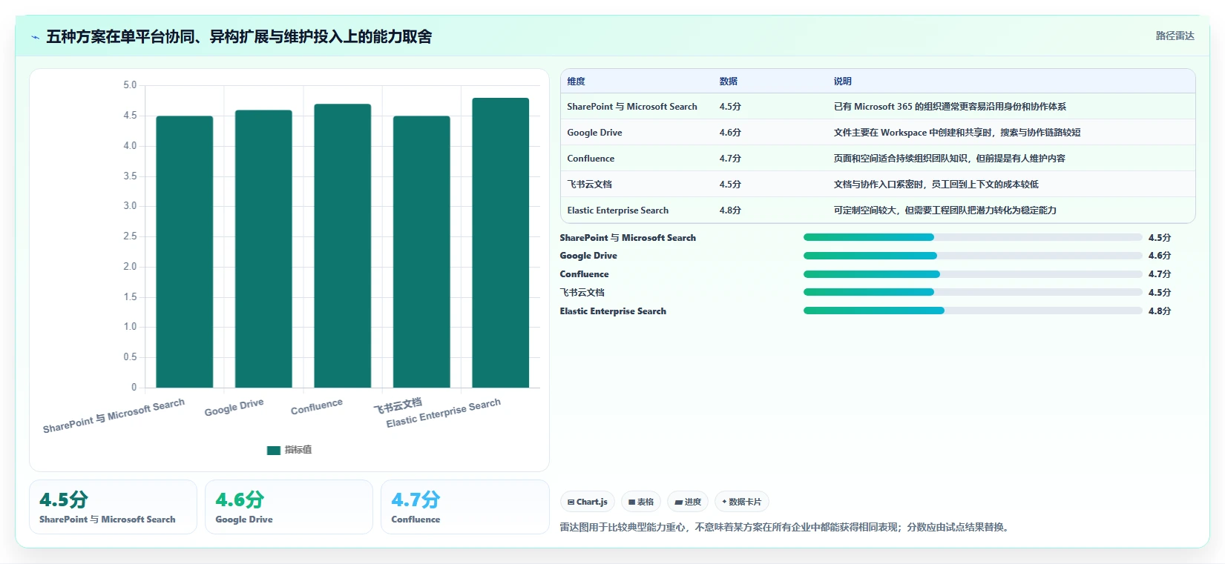Open the 4.6分 Google Drive summary card
1225x564 pixels.
coord(289,507)
